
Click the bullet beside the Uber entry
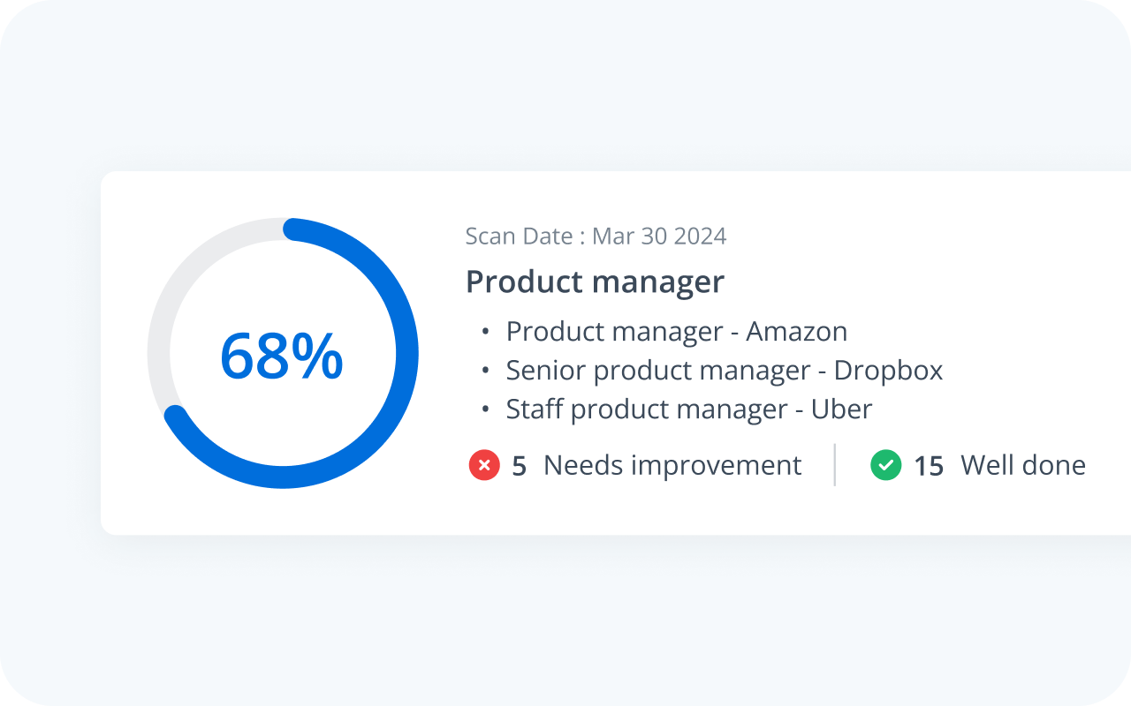coord(485,409)
